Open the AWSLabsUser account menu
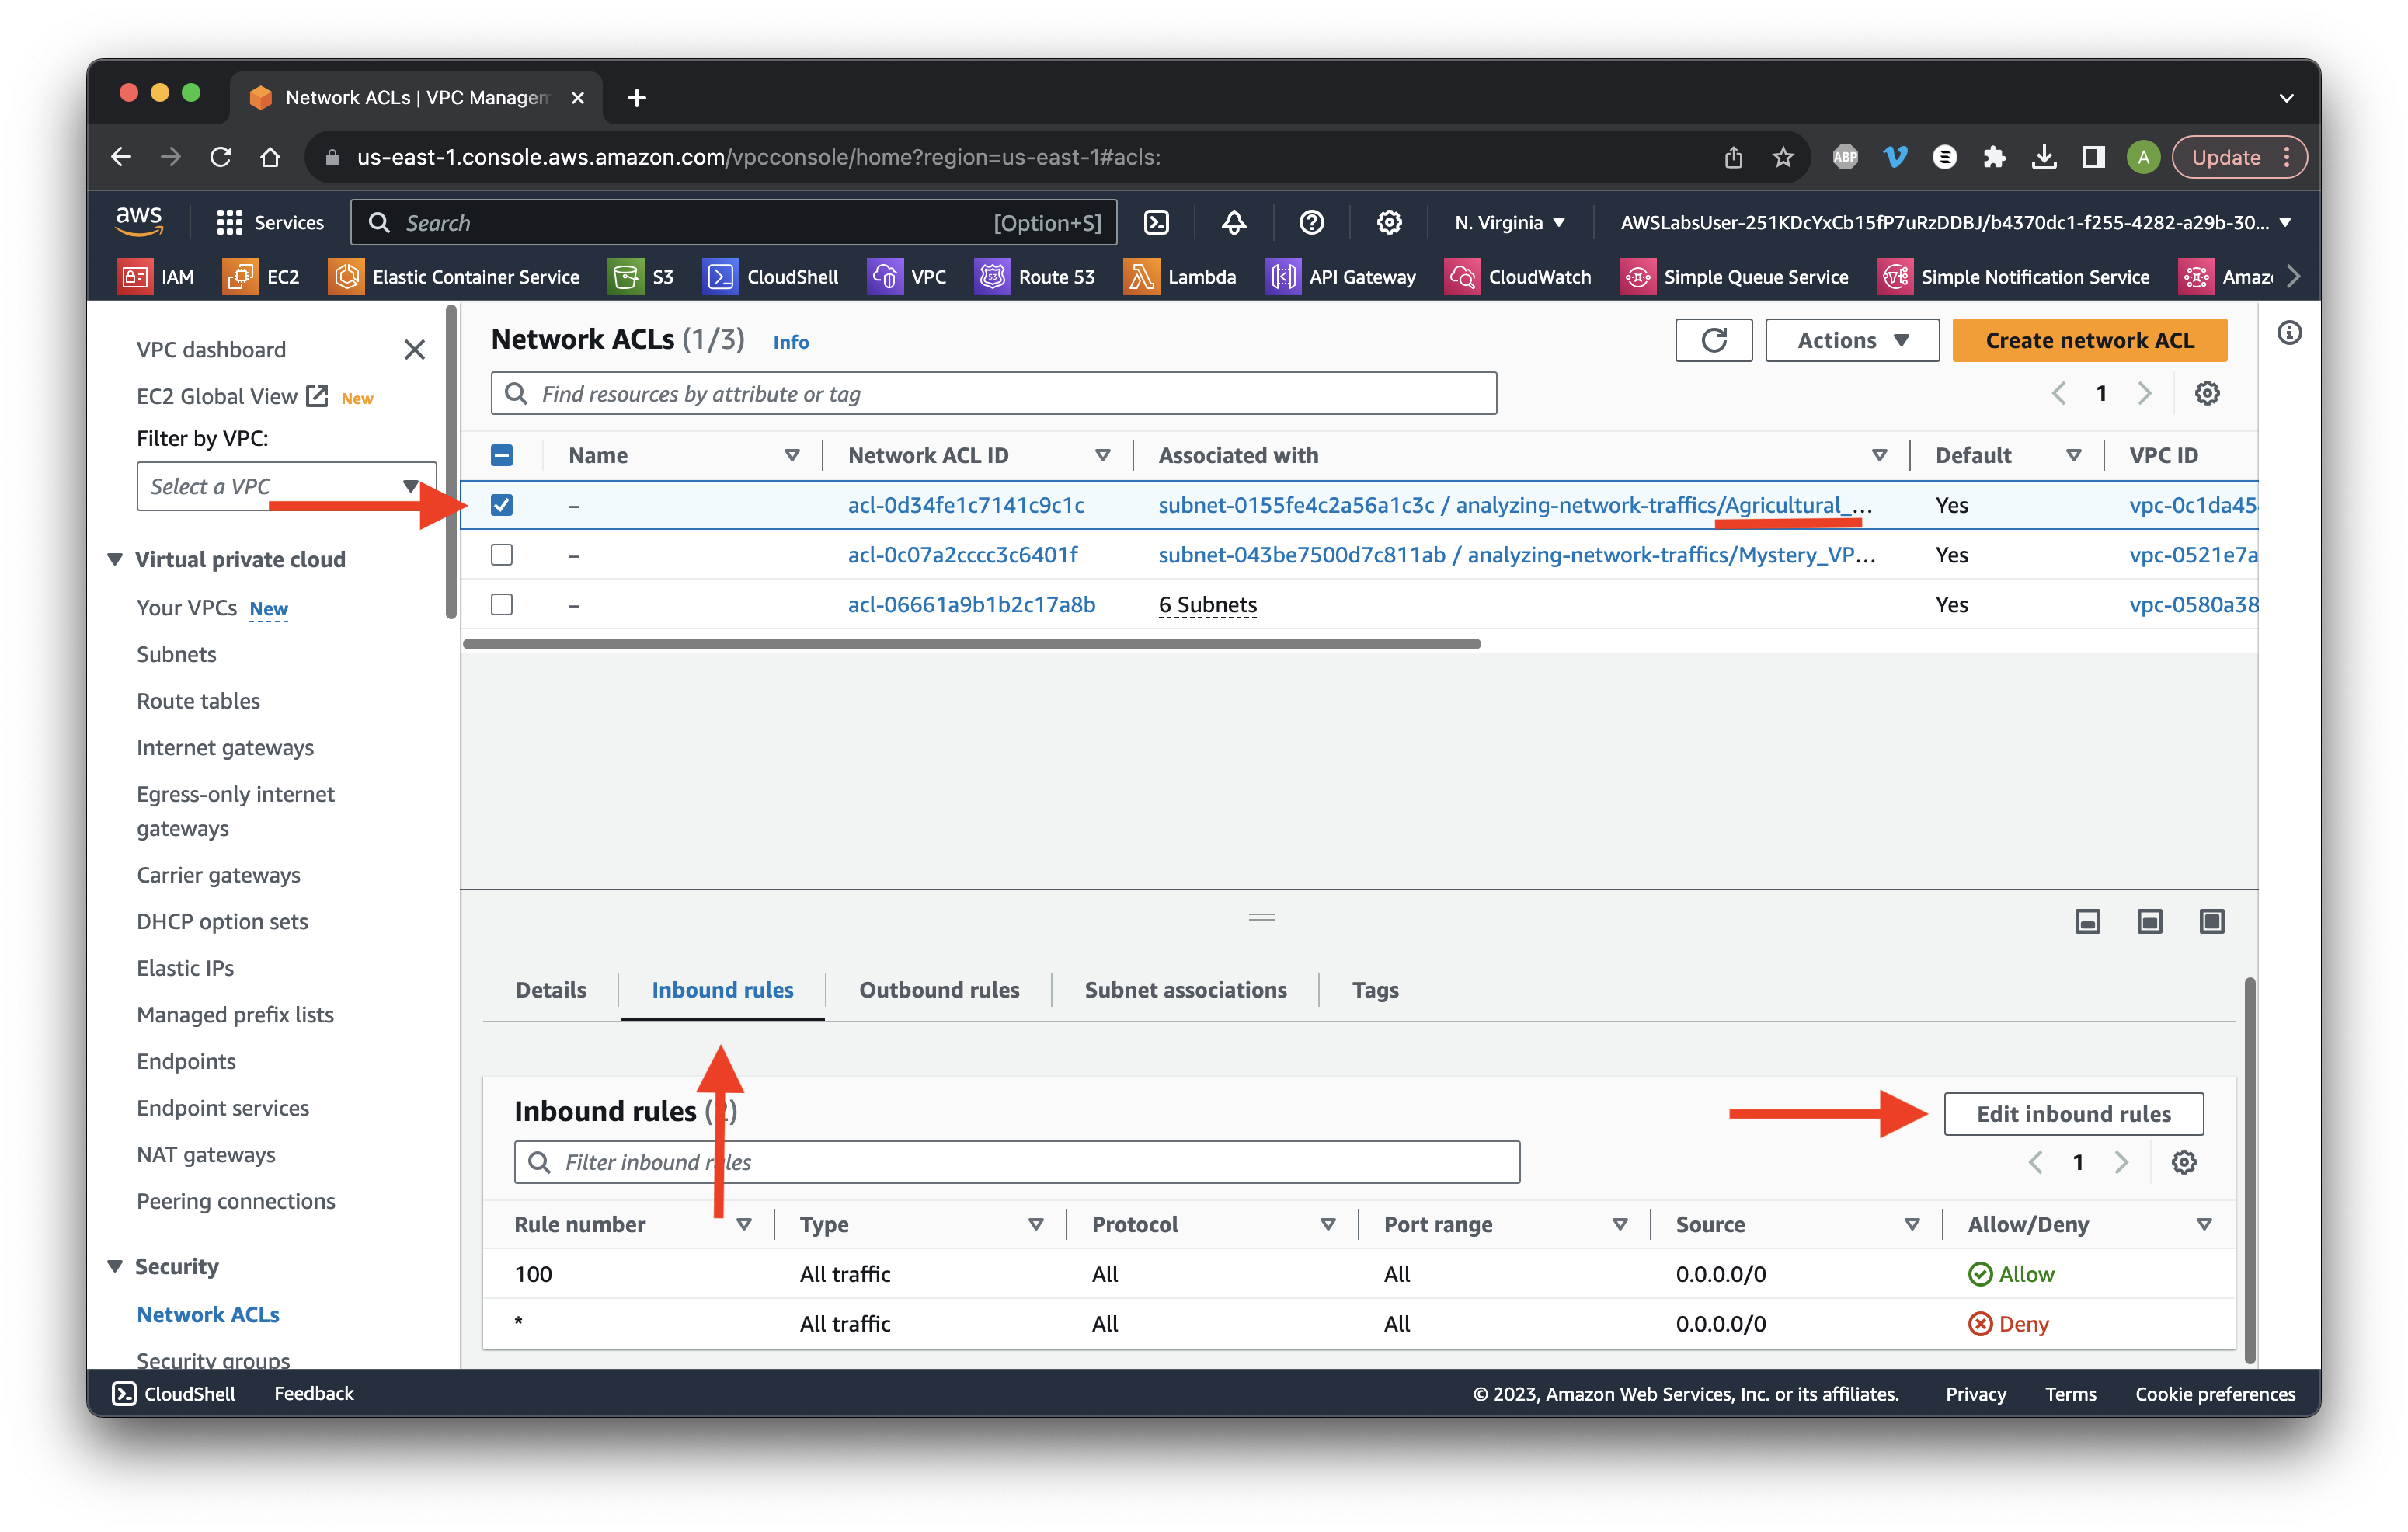The image size is (2408, 1532). coord(1955,222)
